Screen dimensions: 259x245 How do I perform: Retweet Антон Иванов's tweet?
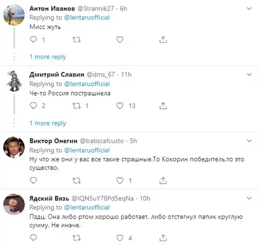[76, 40]
